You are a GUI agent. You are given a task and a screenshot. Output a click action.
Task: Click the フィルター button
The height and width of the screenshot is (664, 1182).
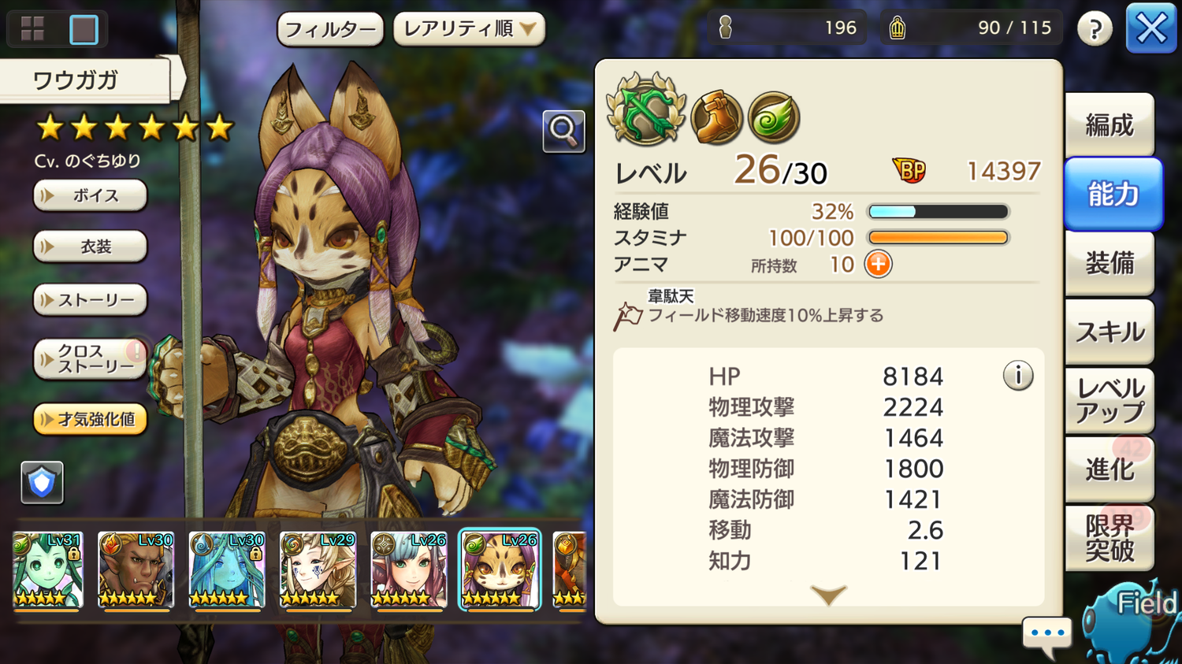(330, 29)
